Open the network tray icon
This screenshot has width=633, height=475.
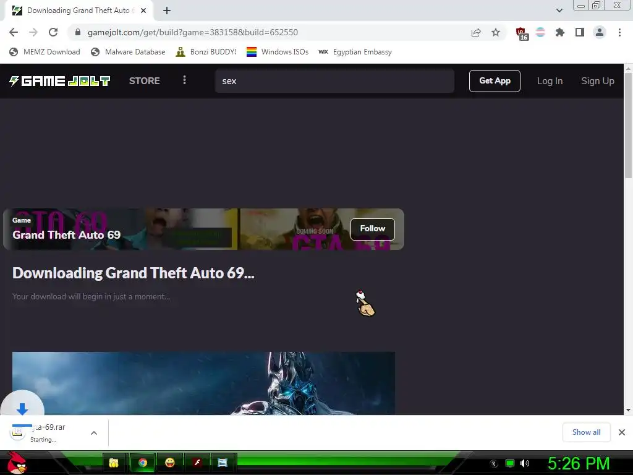coord(510,463)
